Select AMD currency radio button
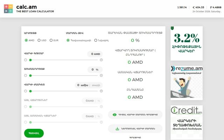 [26, 40]
